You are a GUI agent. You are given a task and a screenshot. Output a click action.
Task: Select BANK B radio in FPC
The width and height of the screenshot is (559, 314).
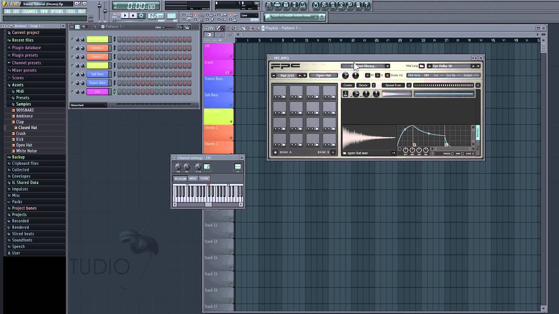pos(333,152)
